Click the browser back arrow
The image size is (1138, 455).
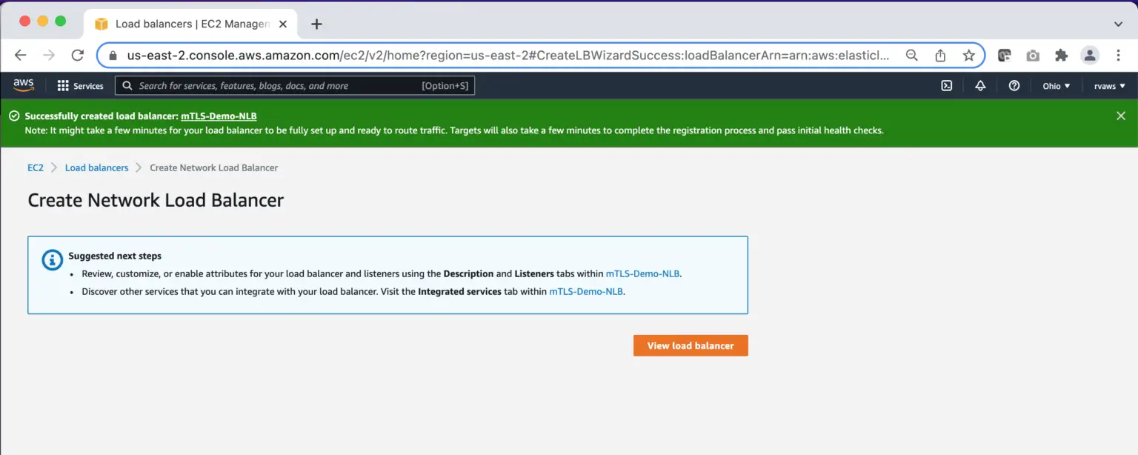click(20, 55)
